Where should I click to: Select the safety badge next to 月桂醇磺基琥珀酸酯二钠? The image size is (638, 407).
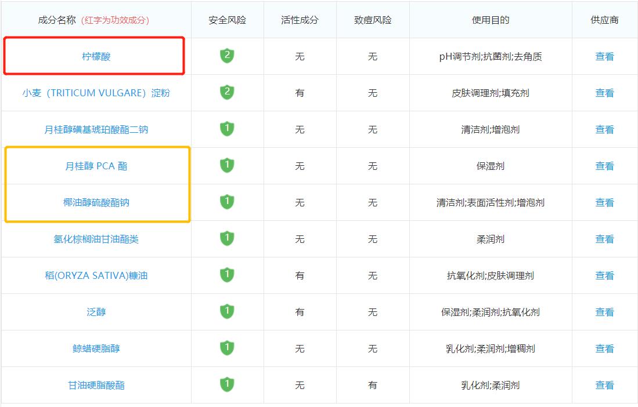coord(228,129)
